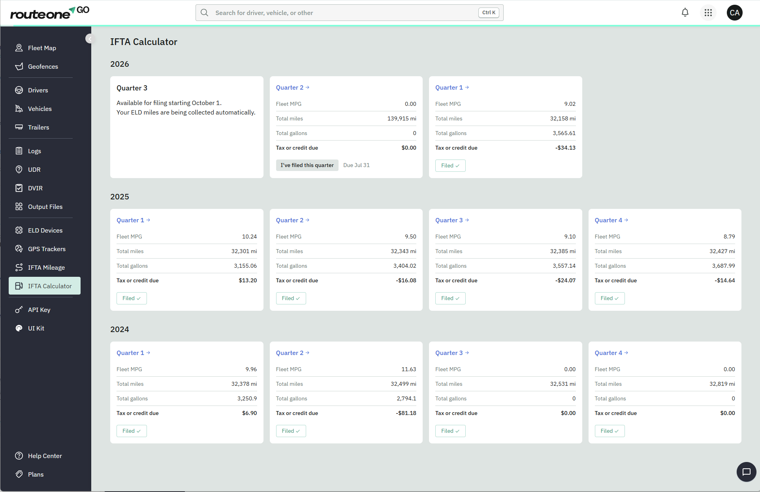Click the Ctrl K shortcut badge
The image size is (760, 492).
tap(489, 13)
